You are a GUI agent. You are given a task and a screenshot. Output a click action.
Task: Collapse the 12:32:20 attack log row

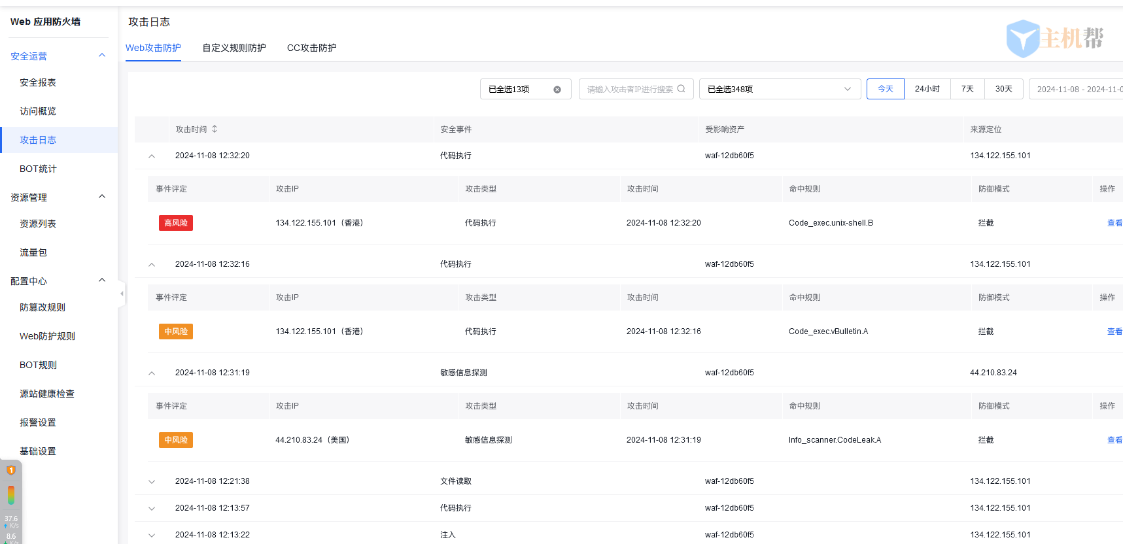pos(152,156)
